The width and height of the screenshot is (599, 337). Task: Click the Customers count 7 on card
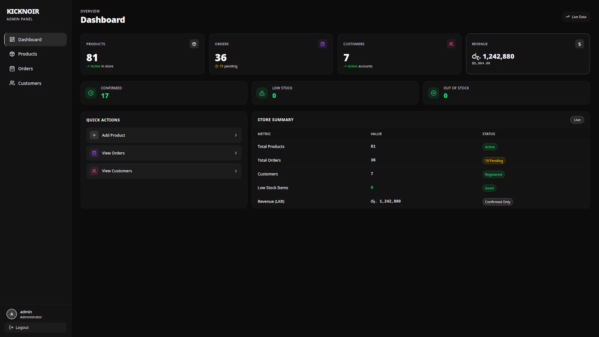tap(346, 58)
